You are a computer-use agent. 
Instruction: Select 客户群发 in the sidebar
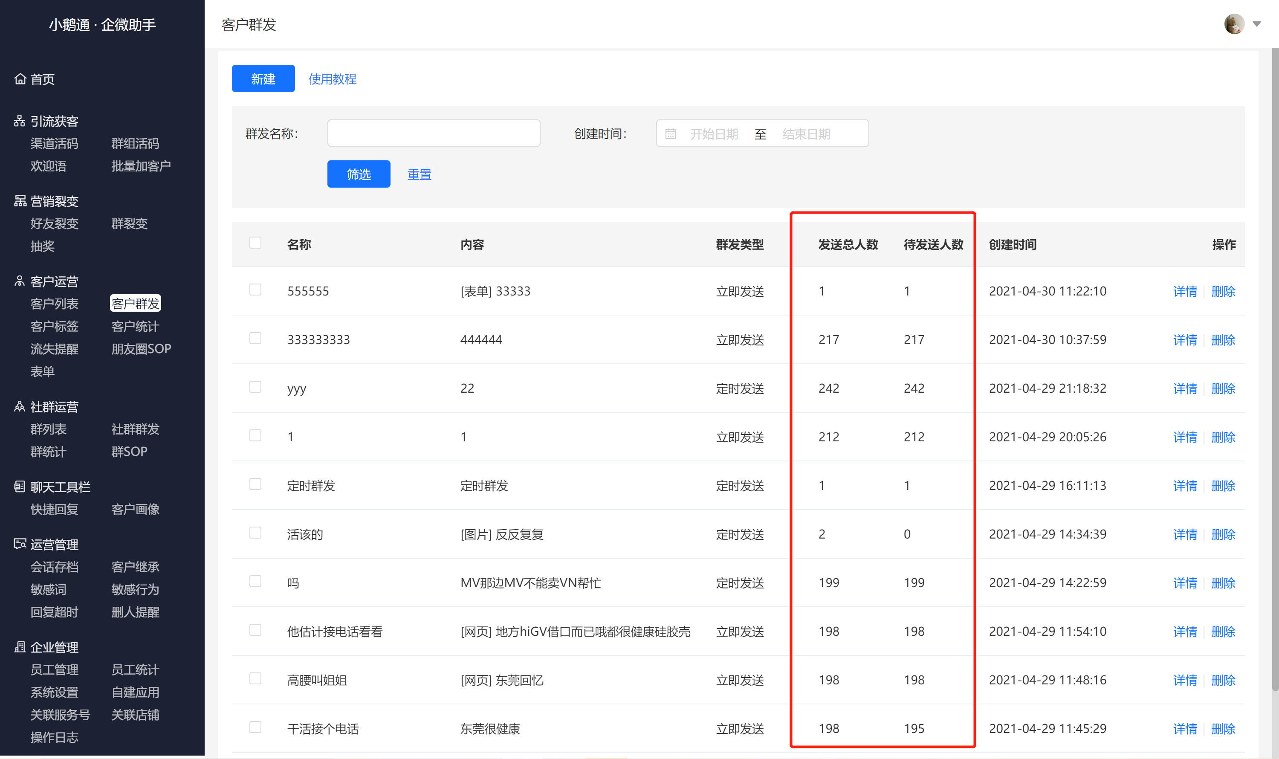136,303
